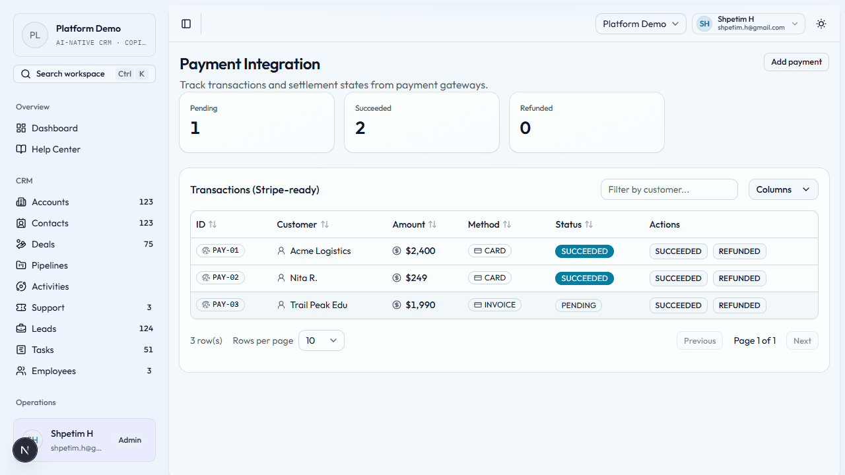Open the Employees section
This screenshot has width=845, height=475.
pyautogui.click(x=52, y=370)
